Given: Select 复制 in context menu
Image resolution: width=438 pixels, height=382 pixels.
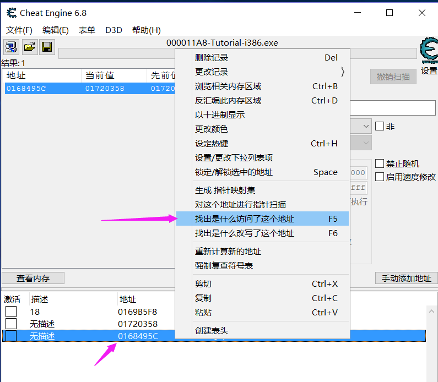Looking at the screenshot, I should 263,298.
